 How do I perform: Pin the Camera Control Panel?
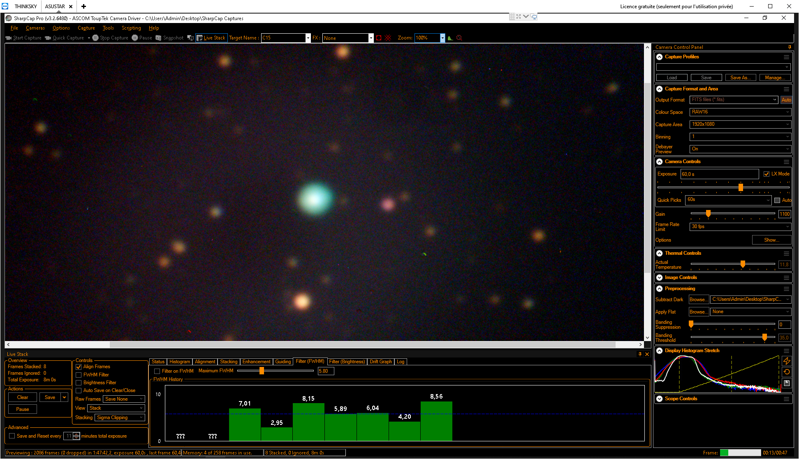click(x=790, y=47)
